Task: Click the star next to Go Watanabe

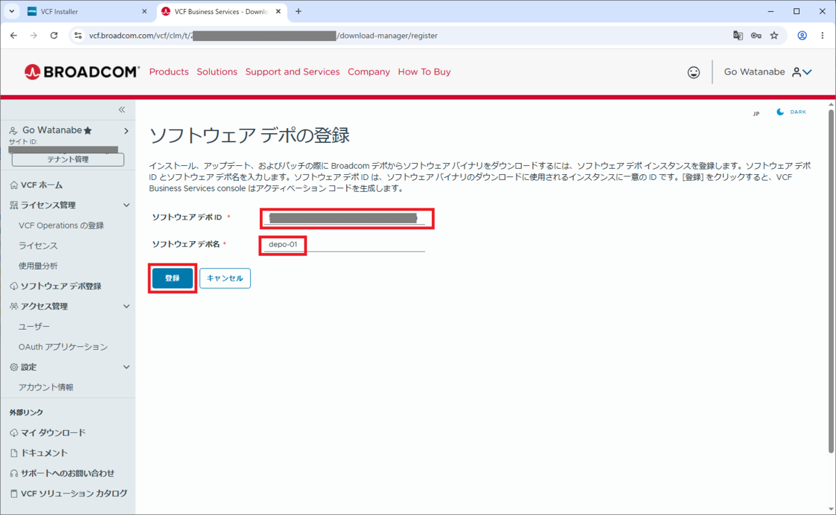Action: [x=88, y=130]
